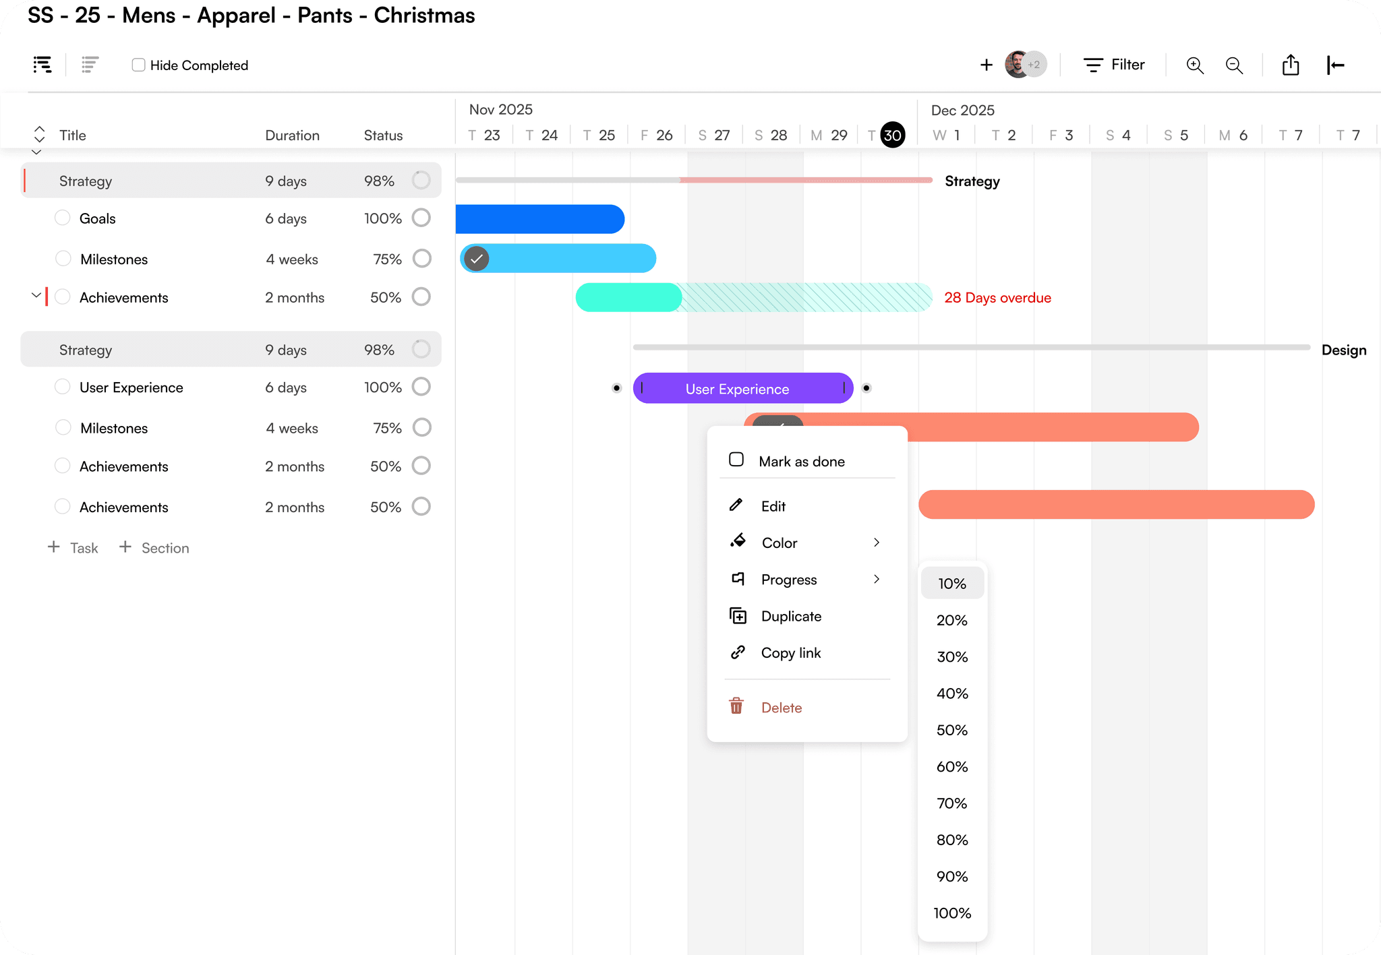Select the expanded list view icon
Screen dimensions: 1381x955
pos(42,65)
